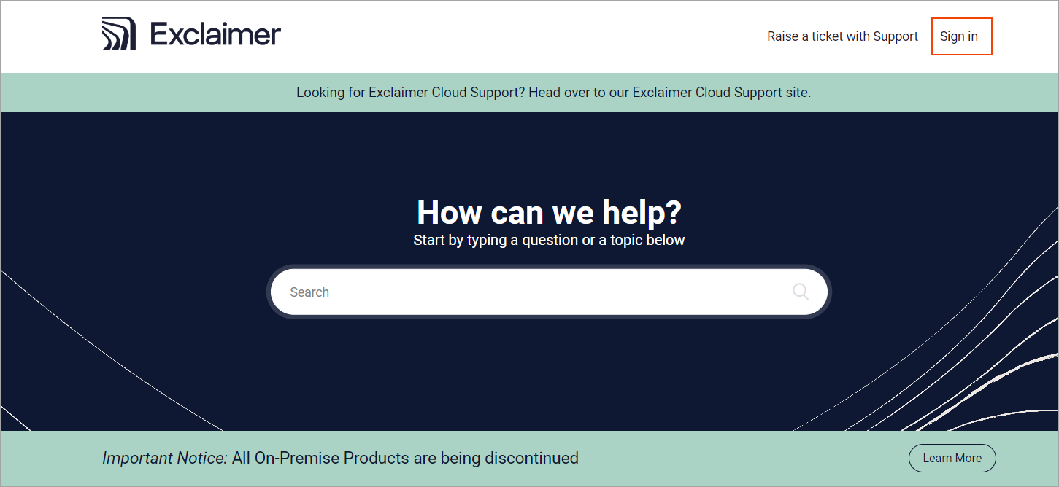This screenshot has width=1059, height=487.
Task: Click Raise a ticket with Support
Action: tap(842, 36)
